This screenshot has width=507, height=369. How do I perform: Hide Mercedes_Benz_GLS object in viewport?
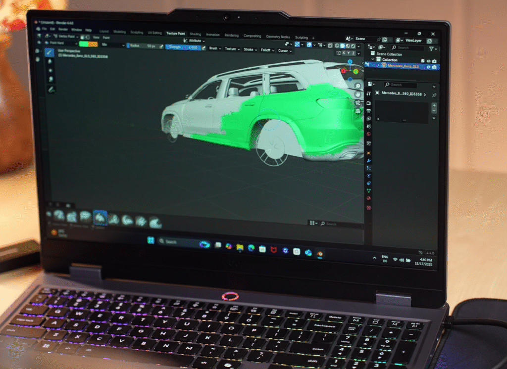tap(428, 66)
